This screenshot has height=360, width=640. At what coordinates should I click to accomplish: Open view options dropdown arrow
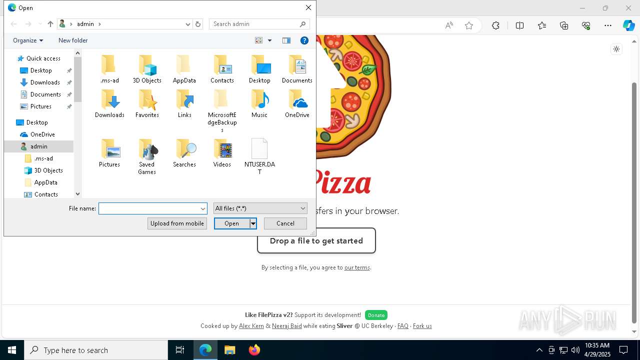269,40
